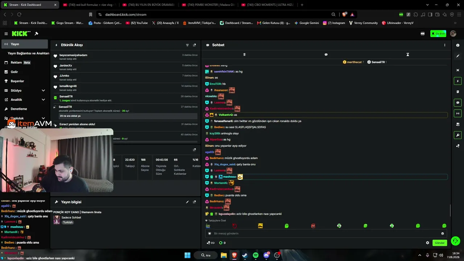Open the Brave main menu button
The width and height of the screenshot is (464, 261).
point(459,14)
